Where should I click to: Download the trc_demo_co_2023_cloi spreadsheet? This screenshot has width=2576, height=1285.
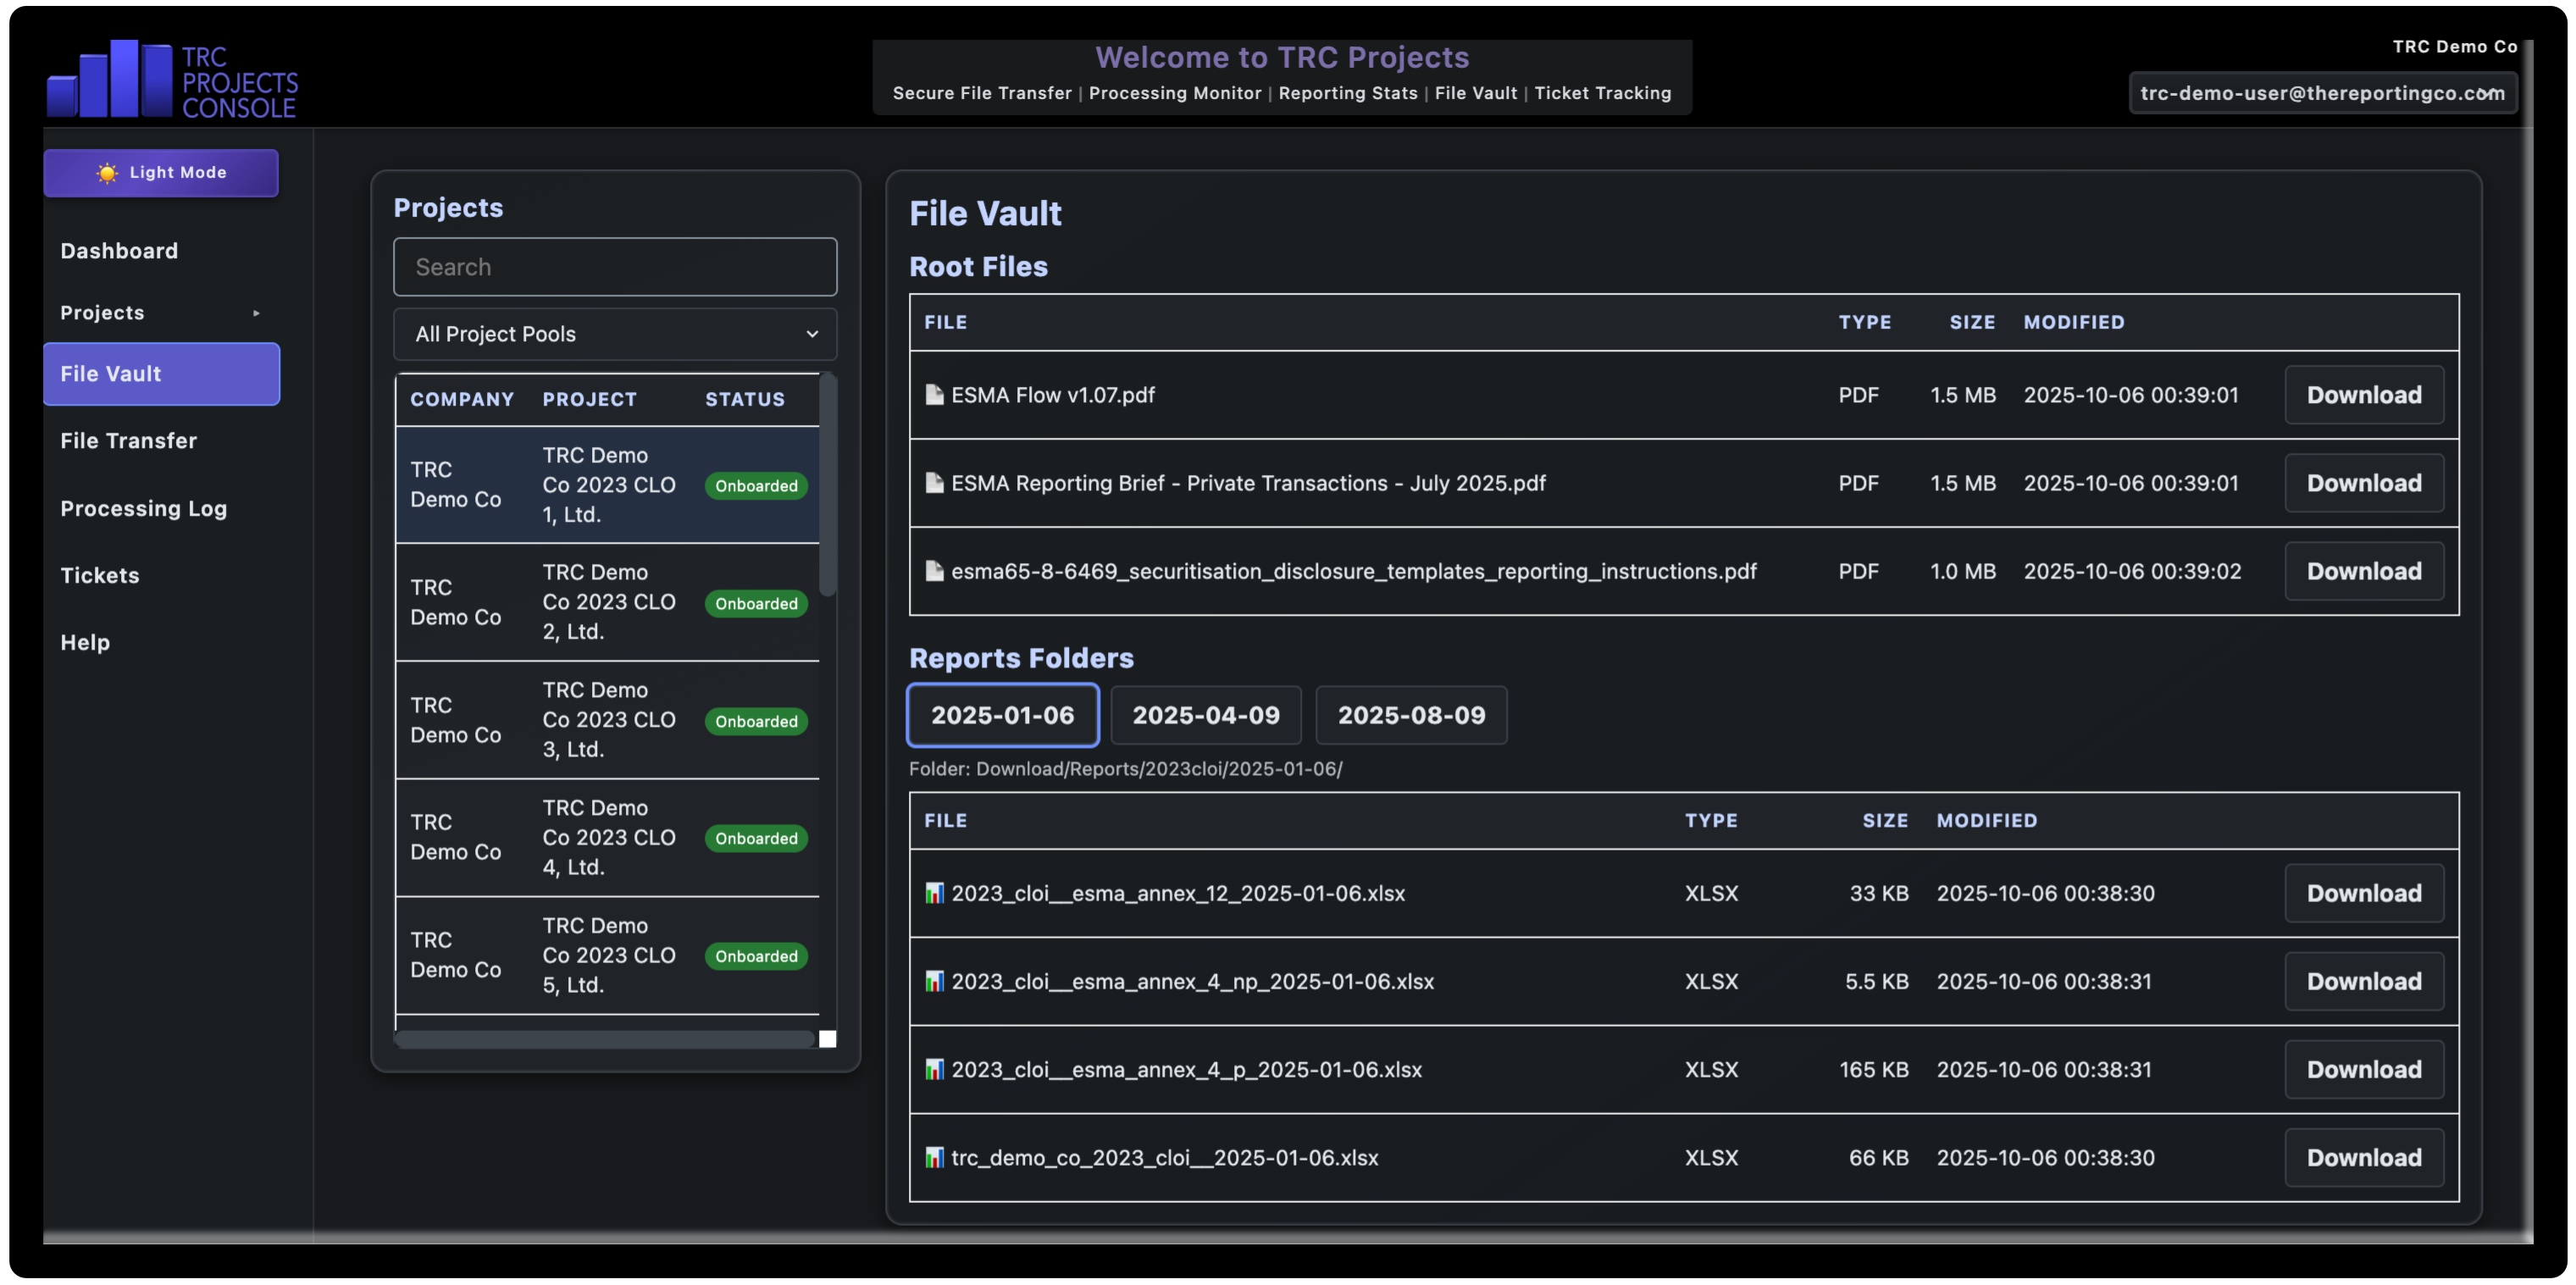click(x=2364, y=1157)
